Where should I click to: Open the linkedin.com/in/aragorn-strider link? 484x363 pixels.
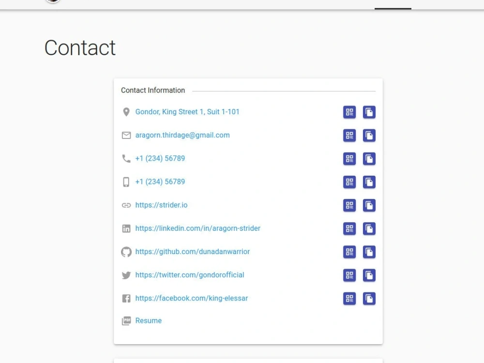point(198,228)
